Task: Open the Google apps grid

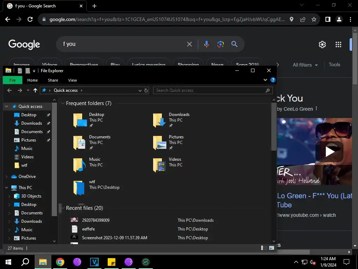Action: coord(338,44)
